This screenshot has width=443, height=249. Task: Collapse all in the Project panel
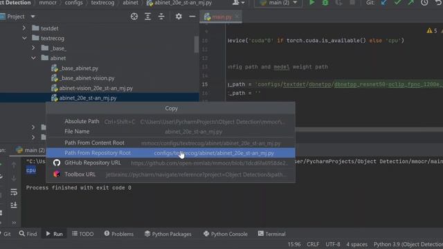pos(161,17)
